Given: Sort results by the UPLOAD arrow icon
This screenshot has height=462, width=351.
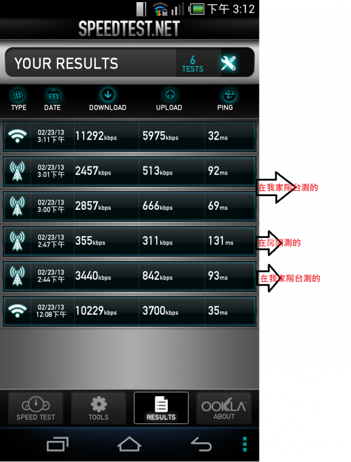Looking at the screenshot, I should point(170,95).
